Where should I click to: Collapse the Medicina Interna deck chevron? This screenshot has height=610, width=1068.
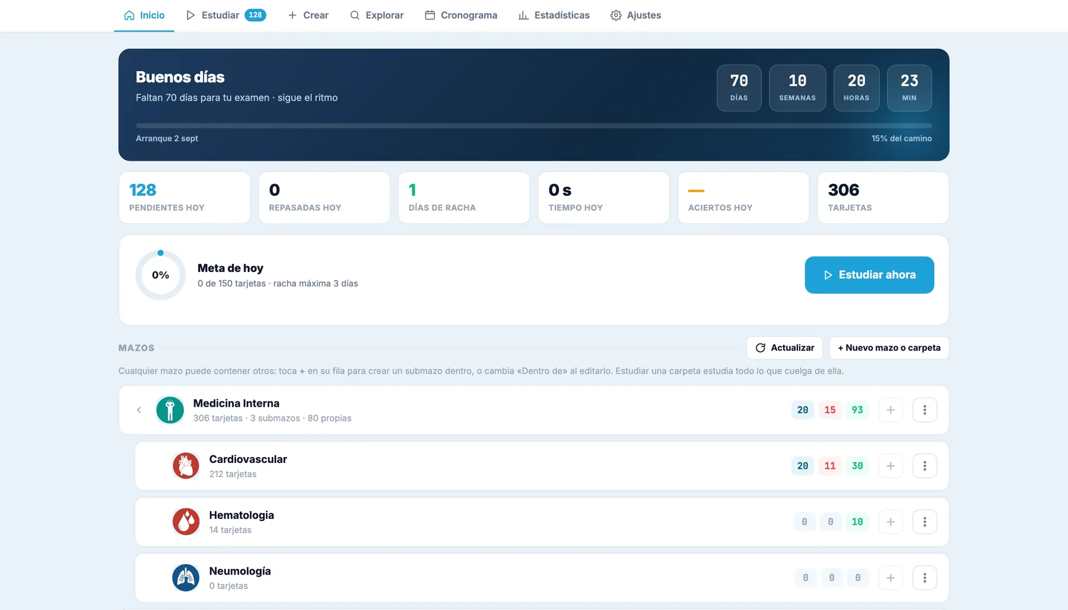tap(139, 410)
